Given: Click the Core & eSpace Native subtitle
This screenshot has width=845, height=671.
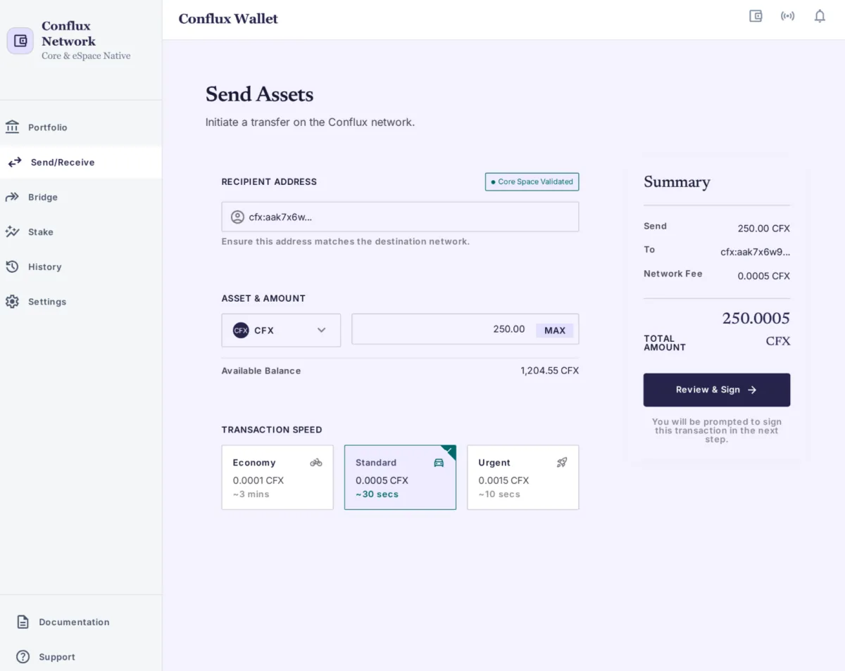Looking at the screenshot, I should point(86,56).
